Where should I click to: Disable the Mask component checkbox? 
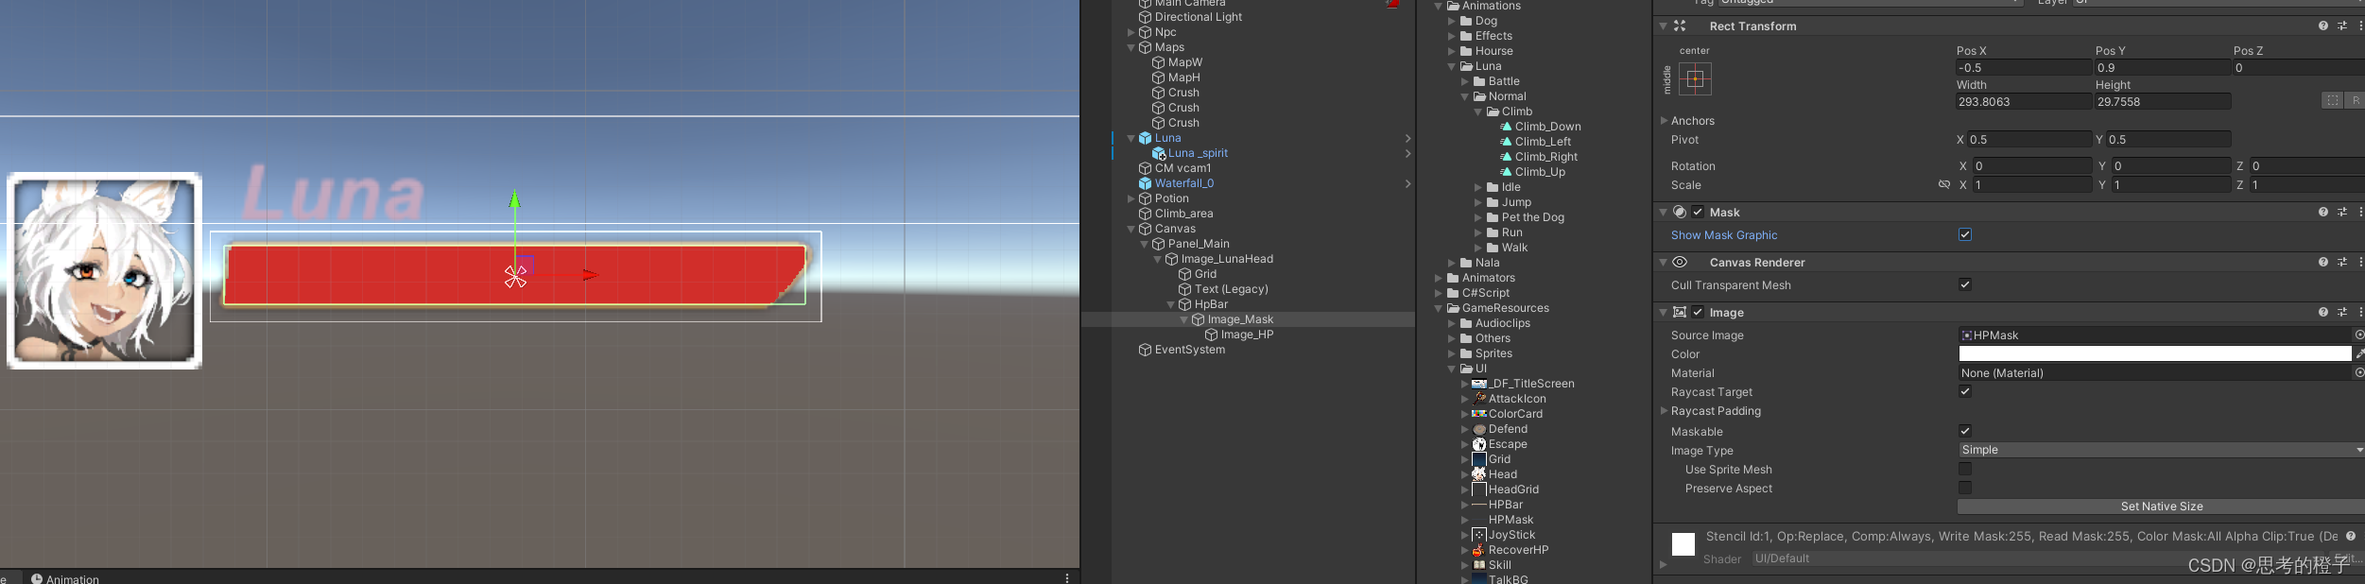click(1698, 212)
